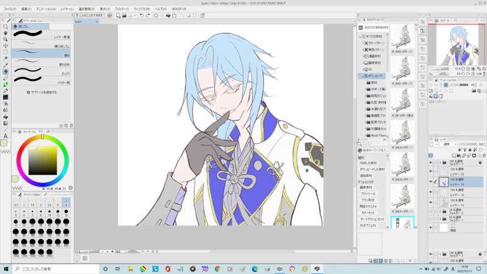The height and width of the screenshot is (274, 487).
Task: Open the blending mode dropdown showing 通常
Action: coord(449,144)
